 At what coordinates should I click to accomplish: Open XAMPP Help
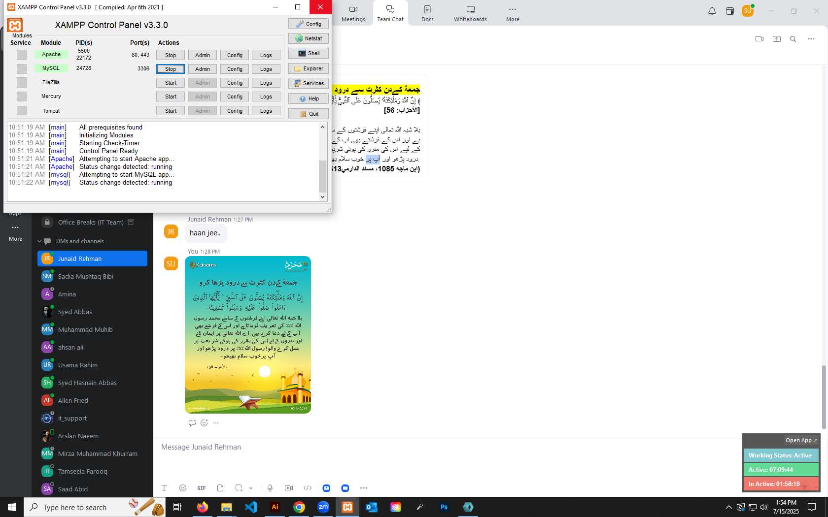click(308, 98)
